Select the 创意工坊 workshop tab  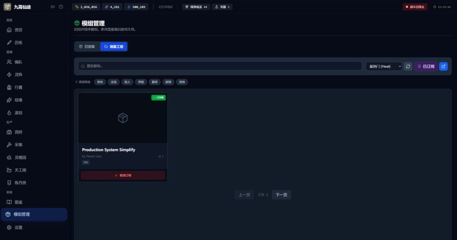[x=114, y=46]
